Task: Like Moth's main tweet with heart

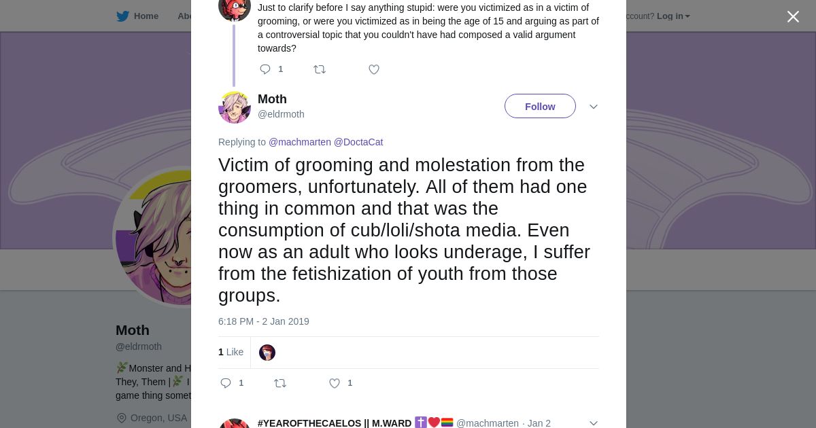Action: [335, 383]
